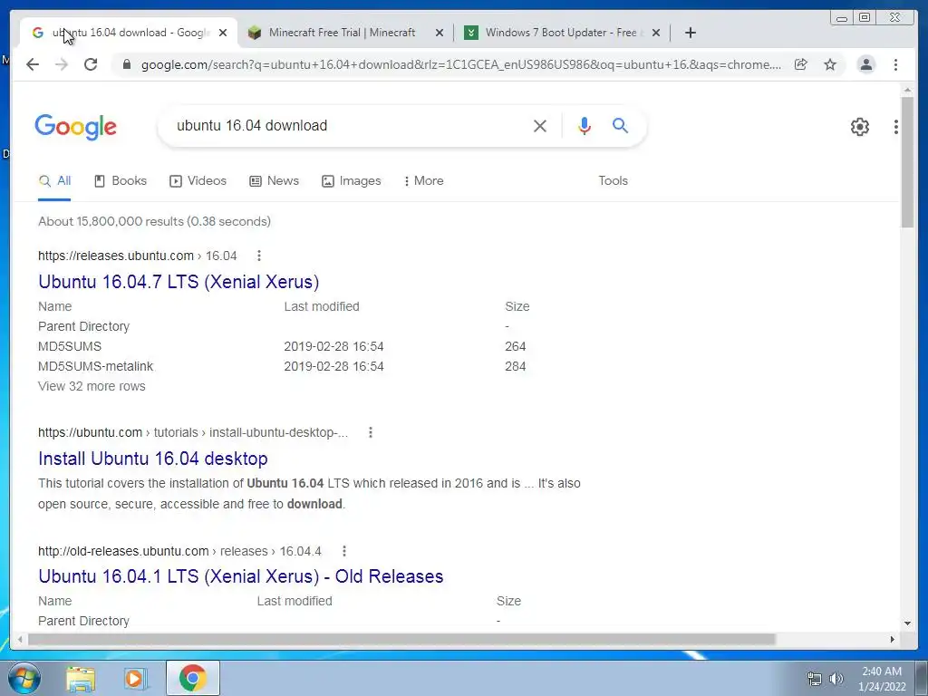Open the Windows Start menu
The width and height of the screenshot is (928, 696).
(24, 678)
